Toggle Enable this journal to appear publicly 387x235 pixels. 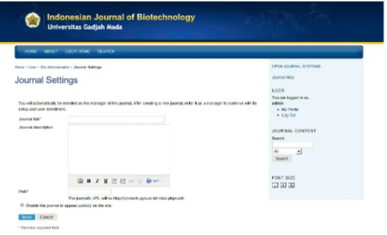(x=22, y=205)
